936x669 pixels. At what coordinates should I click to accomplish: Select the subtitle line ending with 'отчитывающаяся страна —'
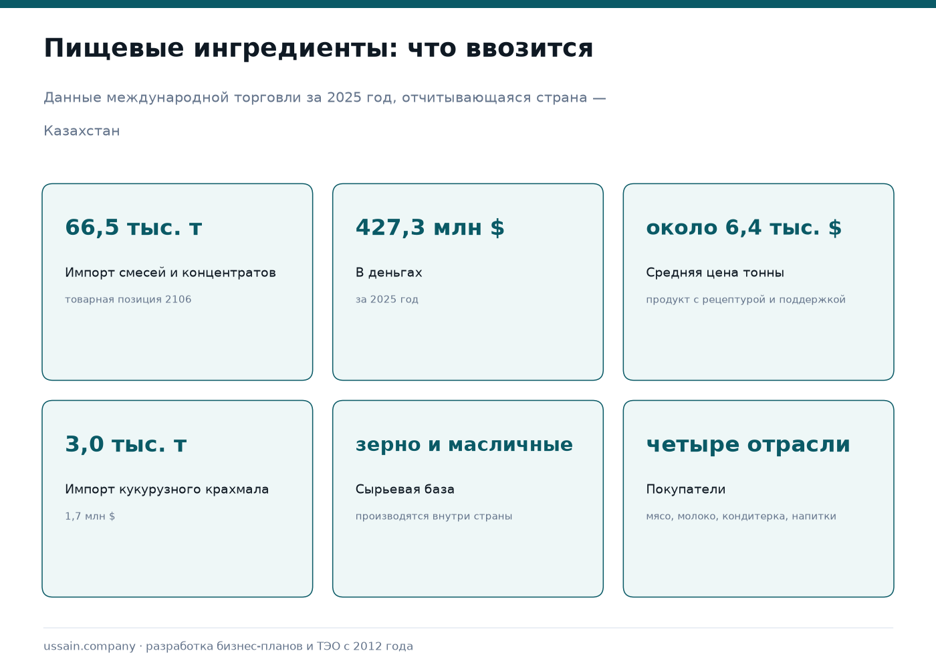coord(325,98)
